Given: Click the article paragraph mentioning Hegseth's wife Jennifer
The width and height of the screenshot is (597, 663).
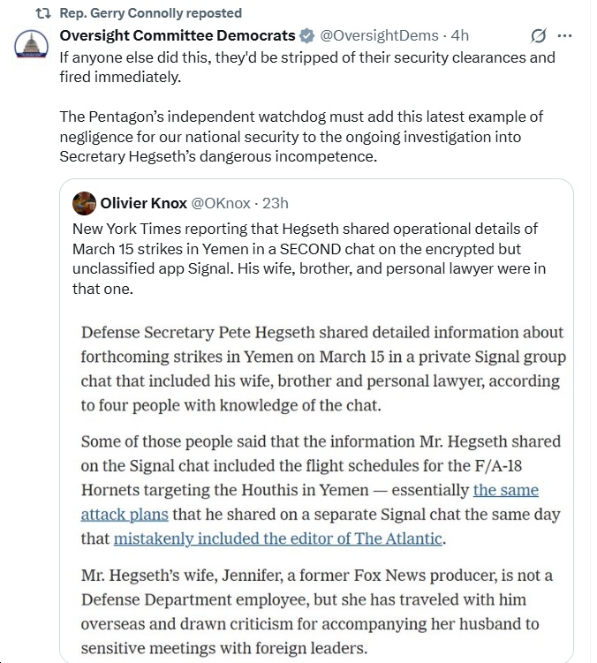Looking at the screenshot, I should tap(316, 614).
